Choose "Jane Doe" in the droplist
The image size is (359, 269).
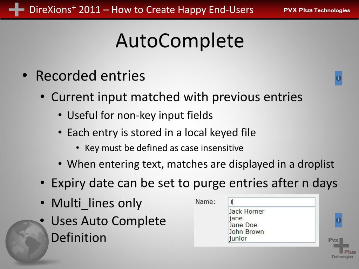[243, 225]
